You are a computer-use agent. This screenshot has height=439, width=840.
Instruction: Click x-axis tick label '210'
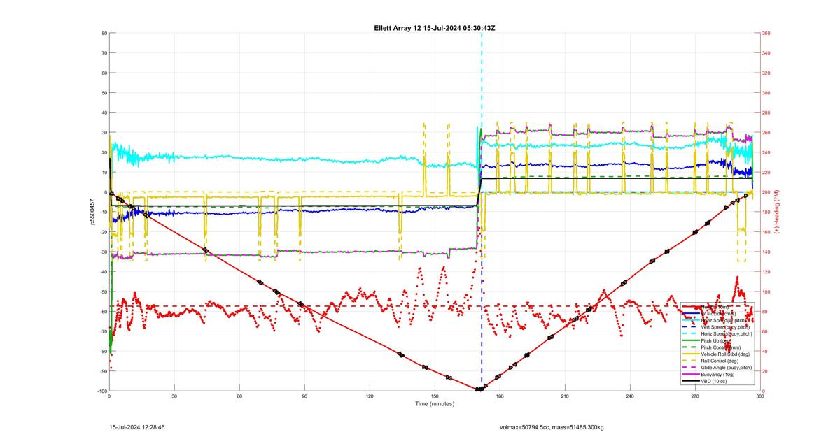coord(565,396)
